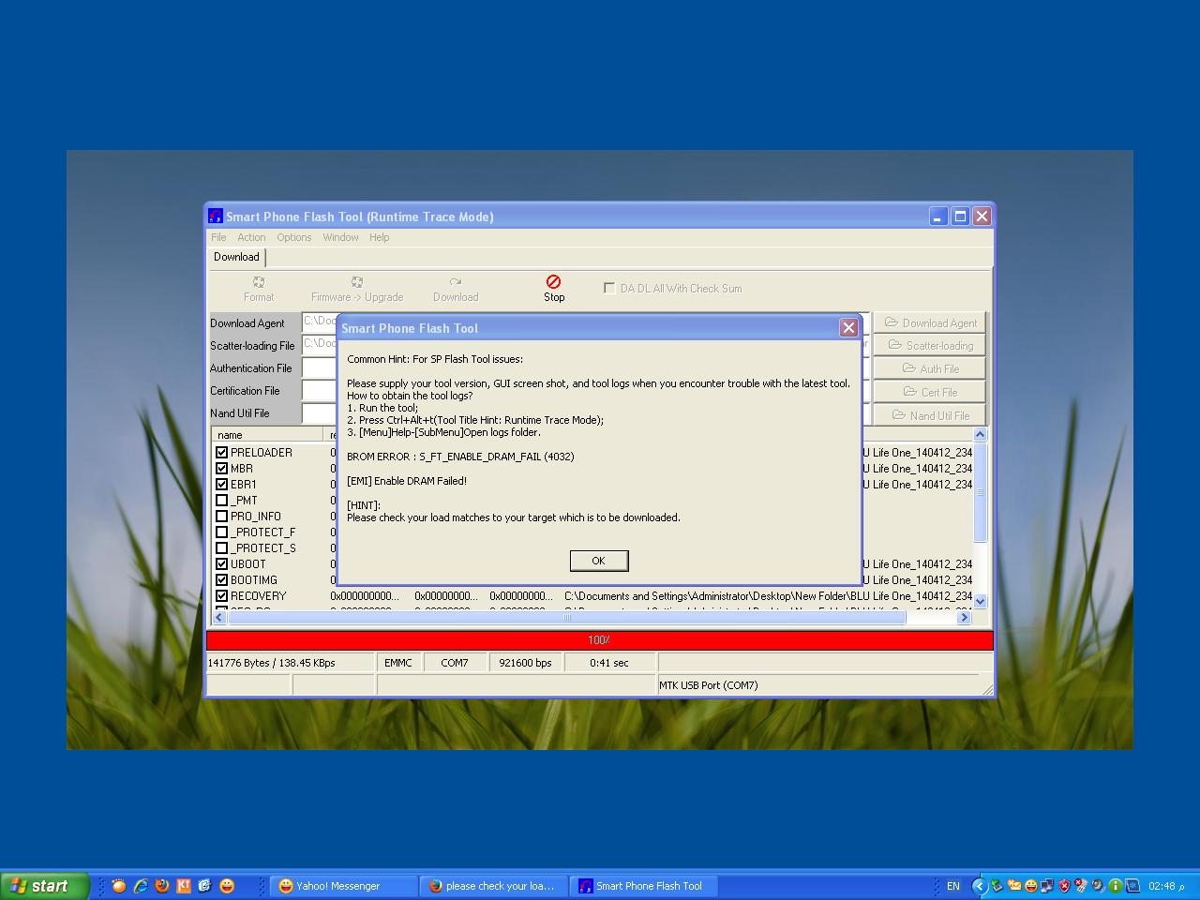Toggle DA DL All With Check Sum

[x=609, y=288]
